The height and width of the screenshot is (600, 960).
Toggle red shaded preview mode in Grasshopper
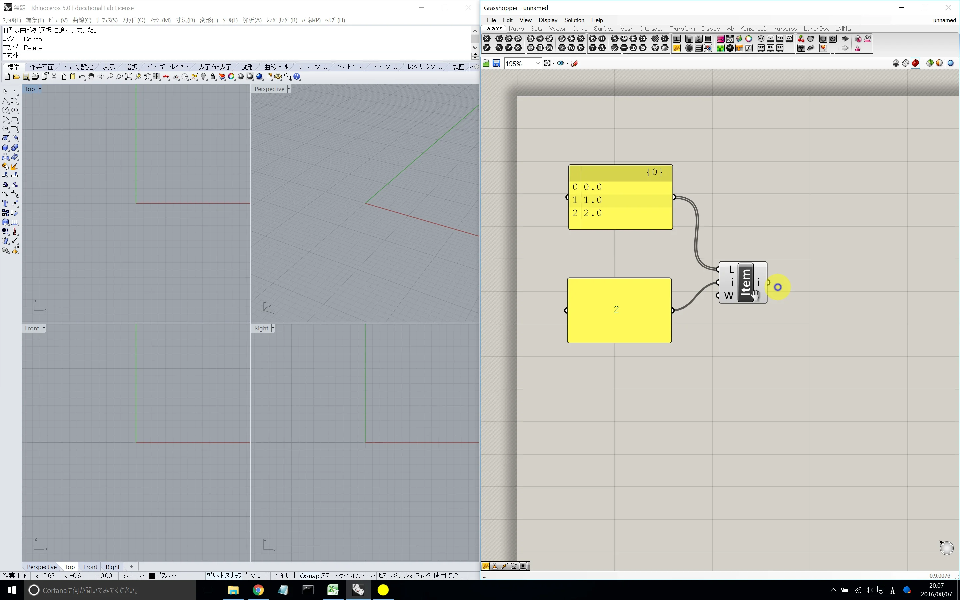click(915, 63)
